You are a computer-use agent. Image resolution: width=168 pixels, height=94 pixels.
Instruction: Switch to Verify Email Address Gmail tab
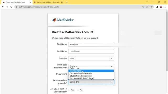pyautogui.click(x=48, y=2)
